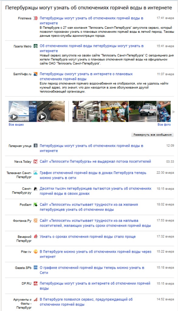178x311 pixels.
Task: Click the Piter.tv orange TV icon
Action: click(x=36, y=252)
